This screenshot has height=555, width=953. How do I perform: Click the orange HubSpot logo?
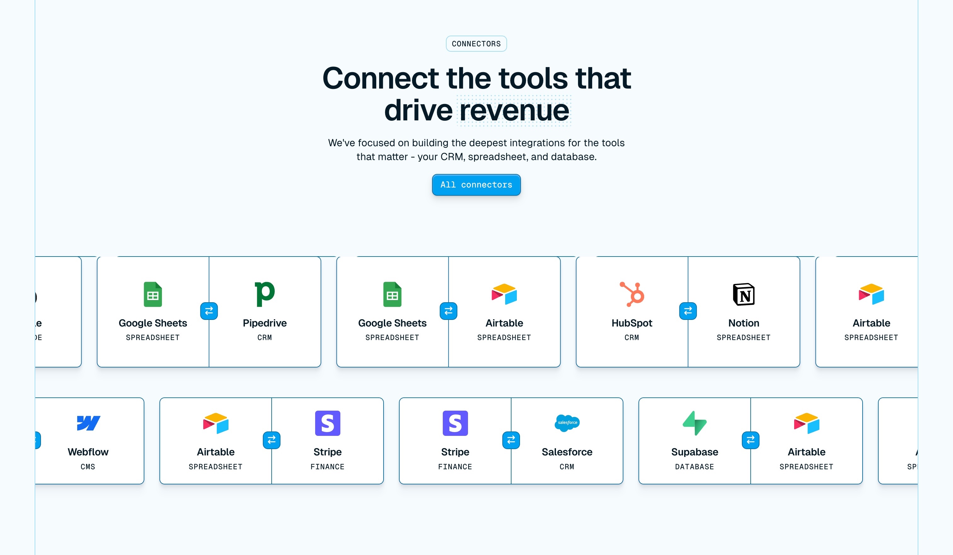[632, 294]
